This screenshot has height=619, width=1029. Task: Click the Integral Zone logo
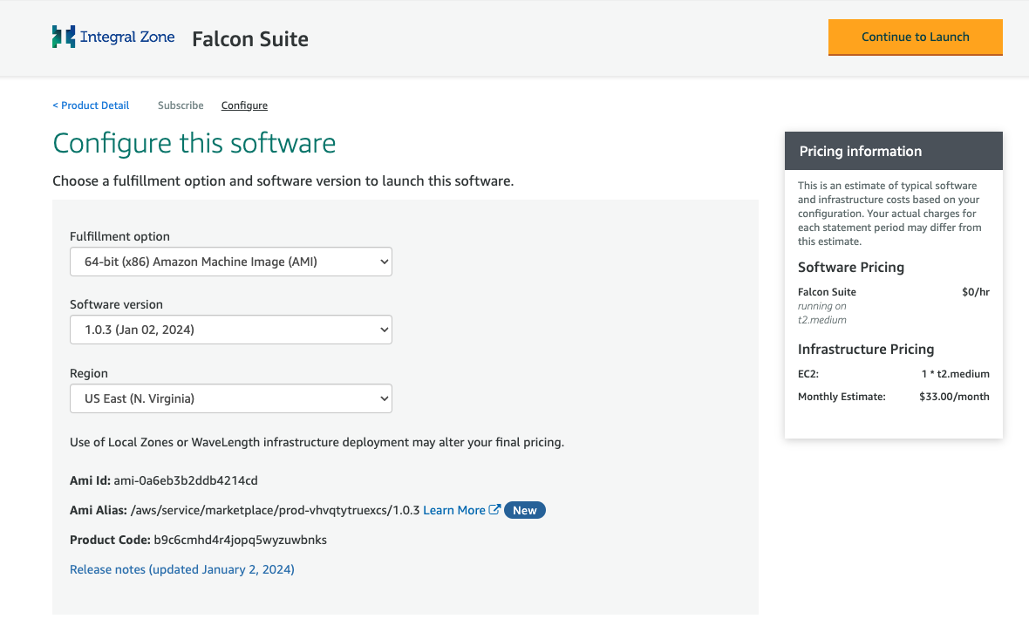coord(113,37)
